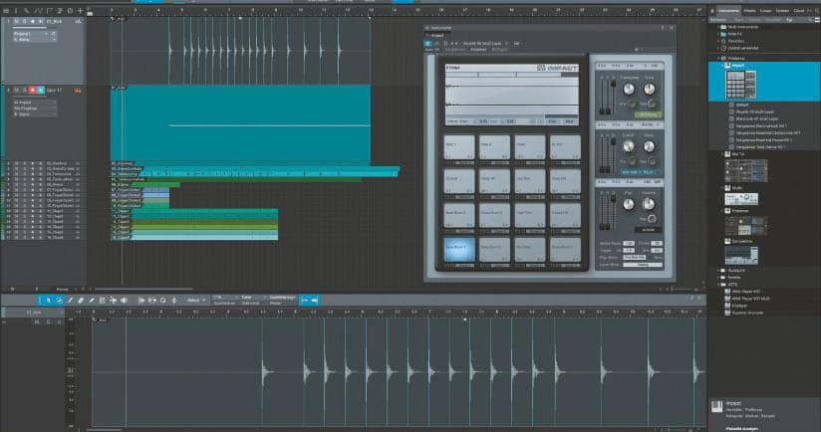
Task: Click the Volume knob in Impact amp section
Action: (649, 204)
